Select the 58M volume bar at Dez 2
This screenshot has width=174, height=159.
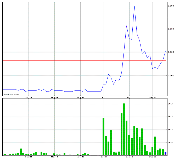[x=103, y=137]
